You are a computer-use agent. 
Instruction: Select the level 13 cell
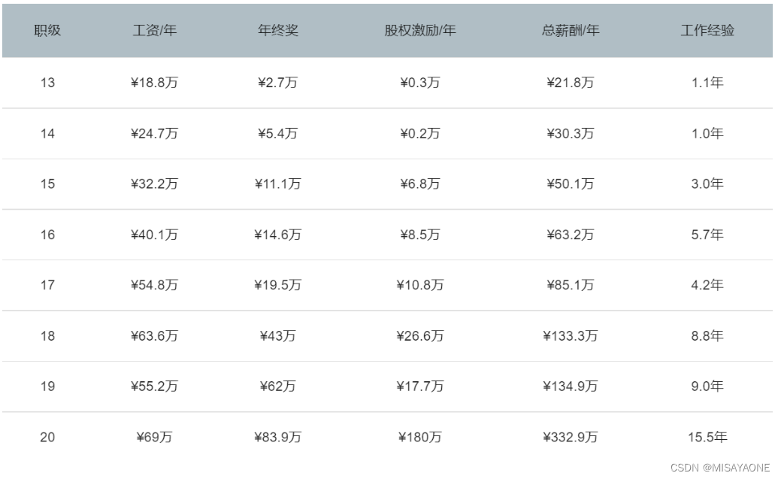(47, 83)
